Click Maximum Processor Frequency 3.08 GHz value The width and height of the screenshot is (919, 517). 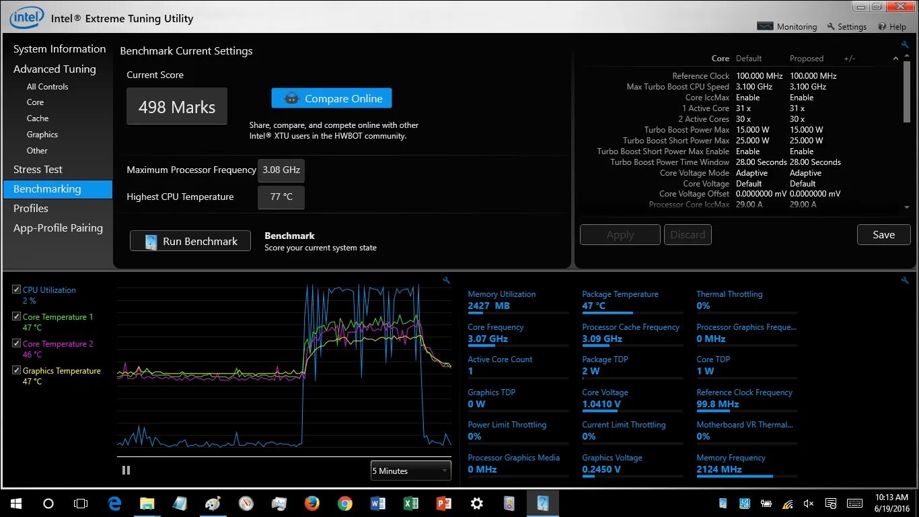(281, 170)
